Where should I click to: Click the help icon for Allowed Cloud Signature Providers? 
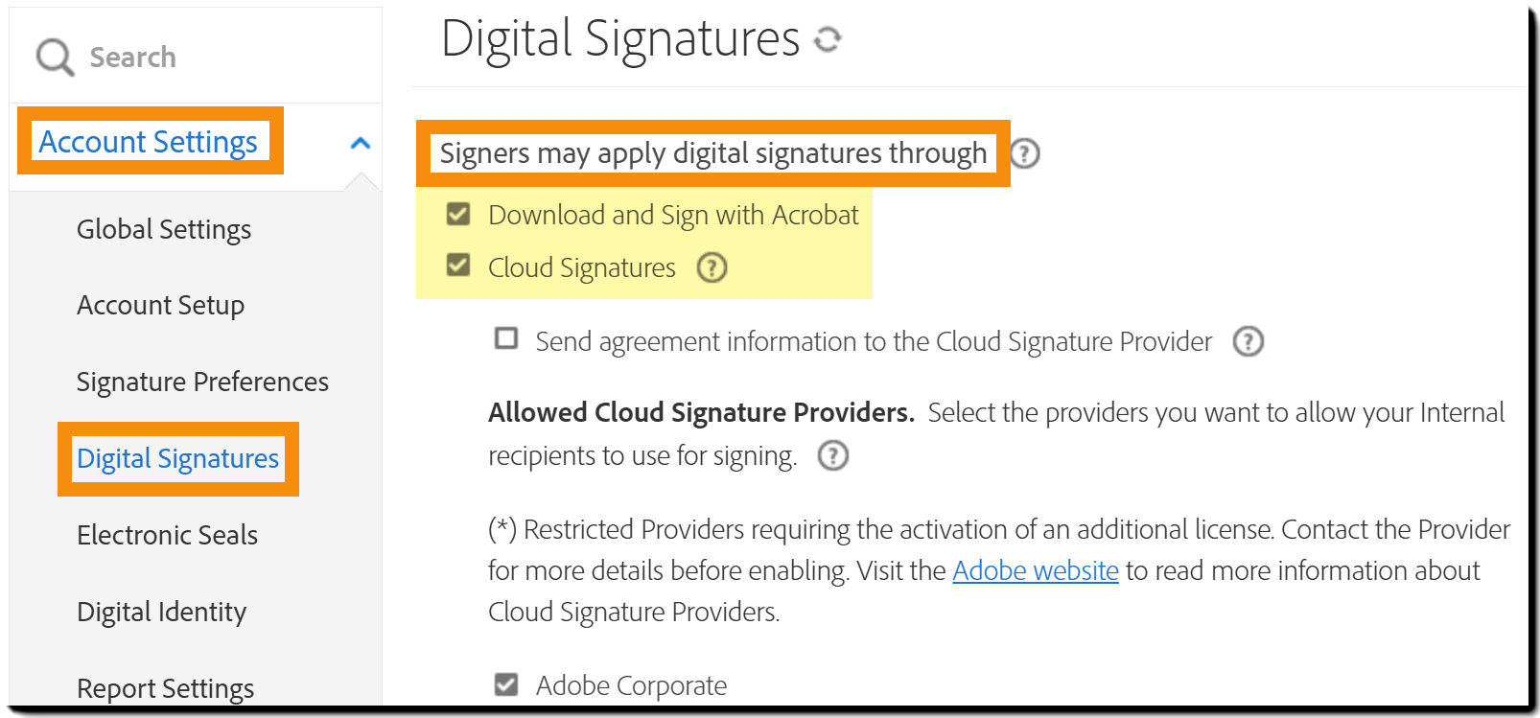click(x=833, y=455)
